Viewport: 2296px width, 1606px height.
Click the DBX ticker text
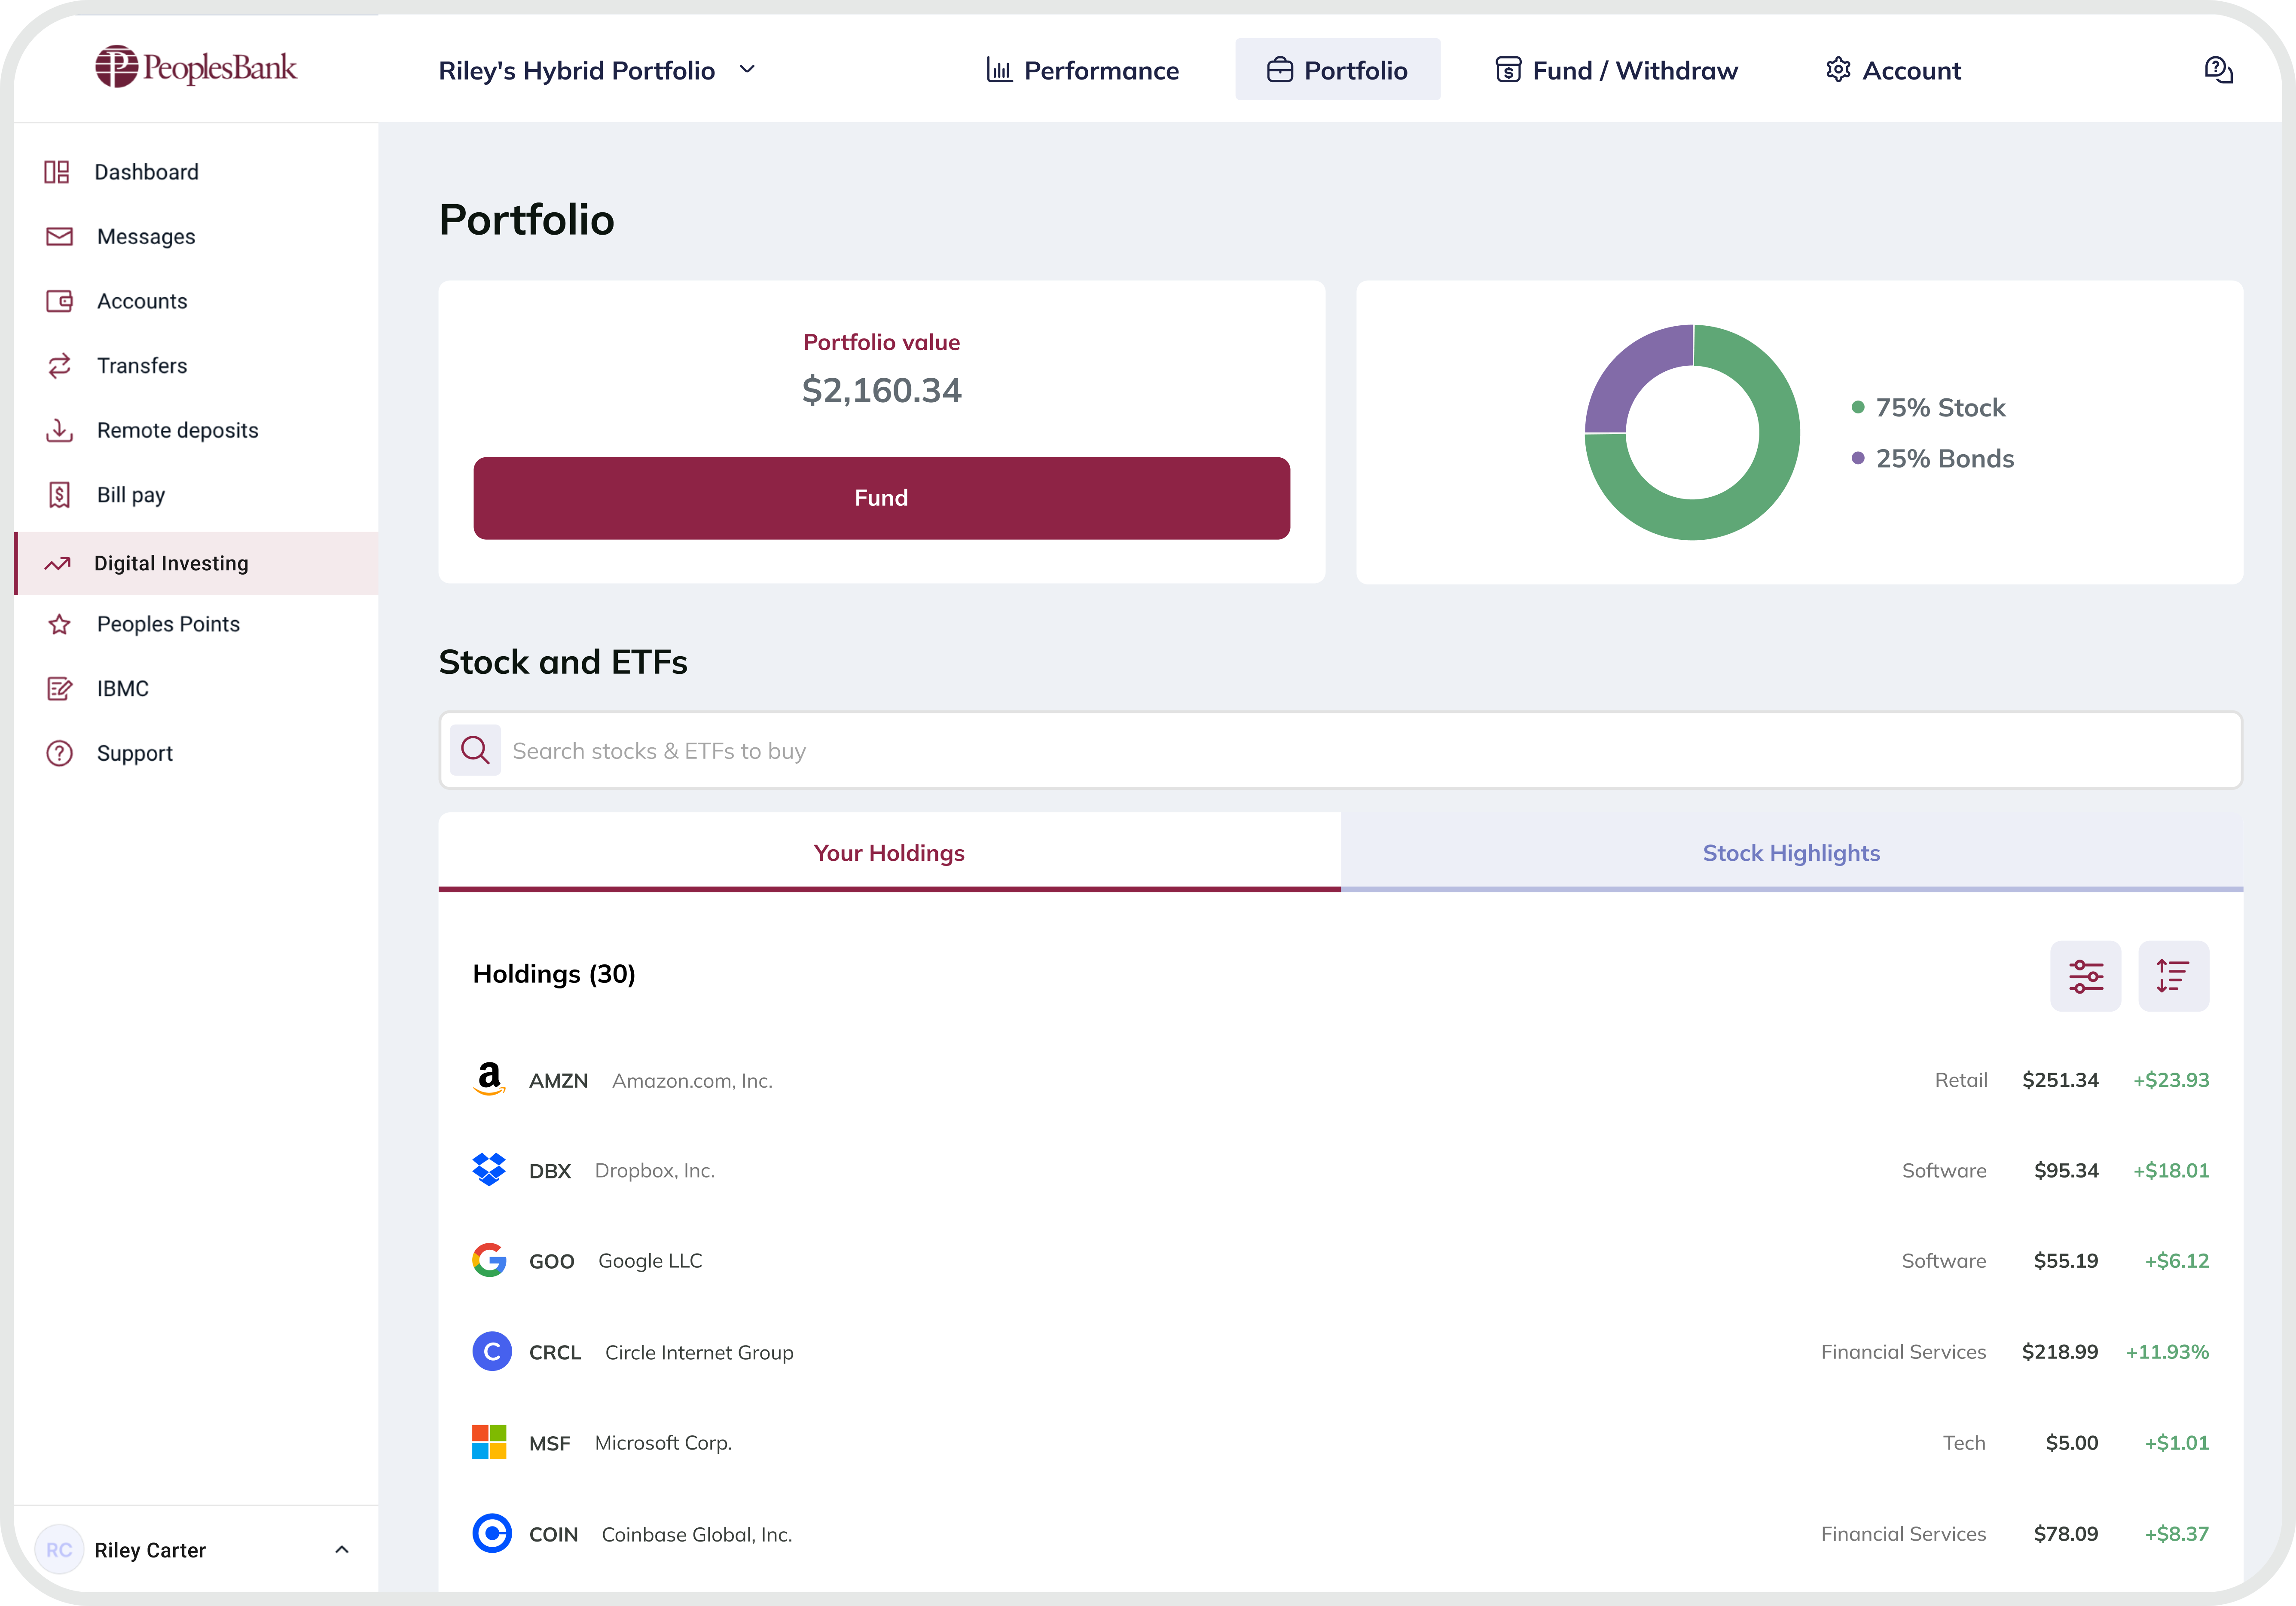coord(550,1171)
